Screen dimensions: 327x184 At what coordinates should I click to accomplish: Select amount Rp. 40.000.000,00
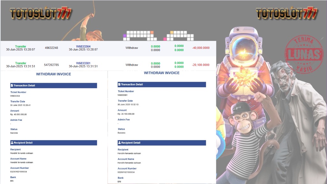click(x=19, y=114)
